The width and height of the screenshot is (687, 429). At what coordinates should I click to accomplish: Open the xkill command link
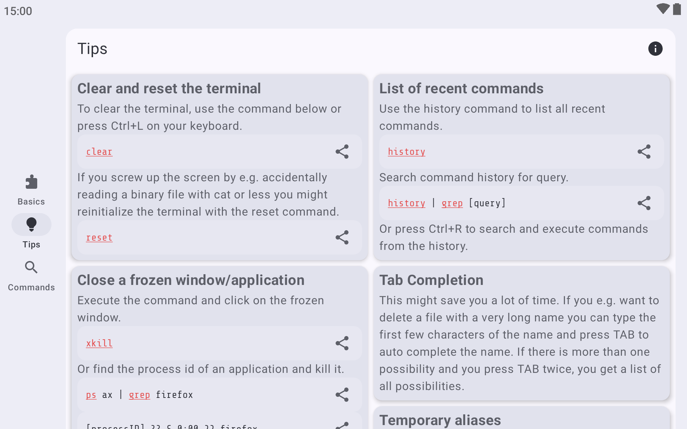pos(99,344)
